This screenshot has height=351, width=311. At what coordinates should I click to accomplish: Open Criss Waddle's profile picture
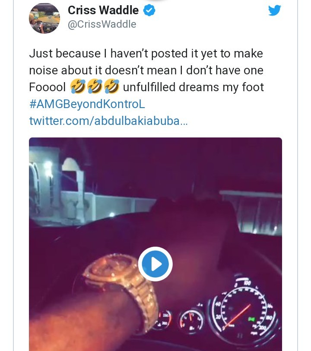44,18
